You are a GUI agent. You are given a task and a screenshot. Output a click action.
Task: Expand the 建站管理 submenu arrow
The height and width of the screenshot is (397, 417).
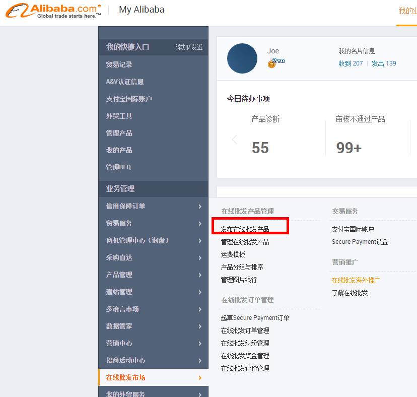(200, 292)
